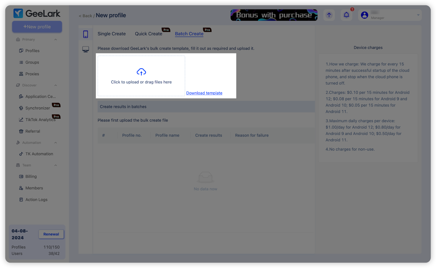Click the Application Center icon
Screen dimensions: 436x268
[21, 96]
